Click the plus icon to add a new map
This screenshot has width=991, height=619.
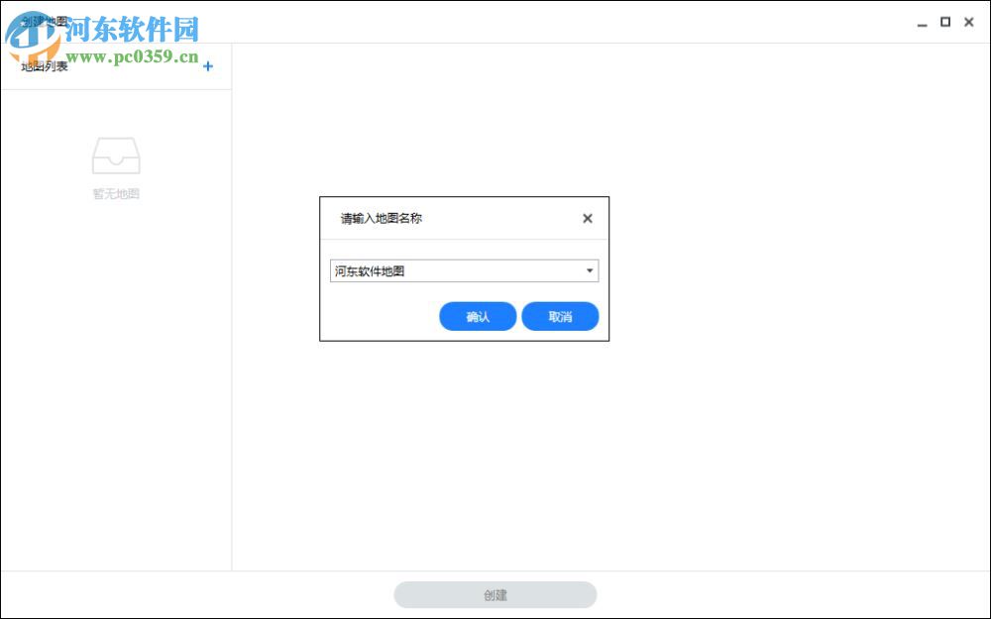coord(208,66)
